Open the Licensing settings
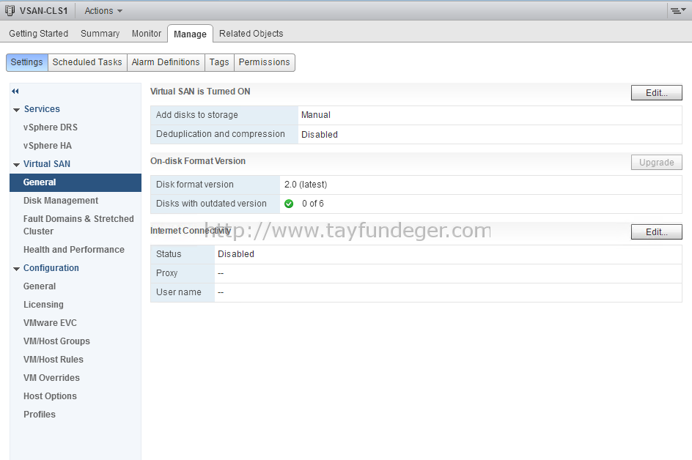Screen dimensions: 692x460 [43, 305]
